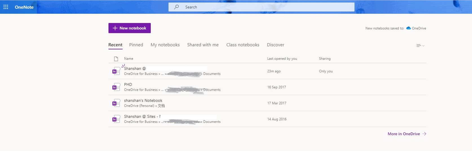Click the search magnifier icon

[x=176, y=7]
